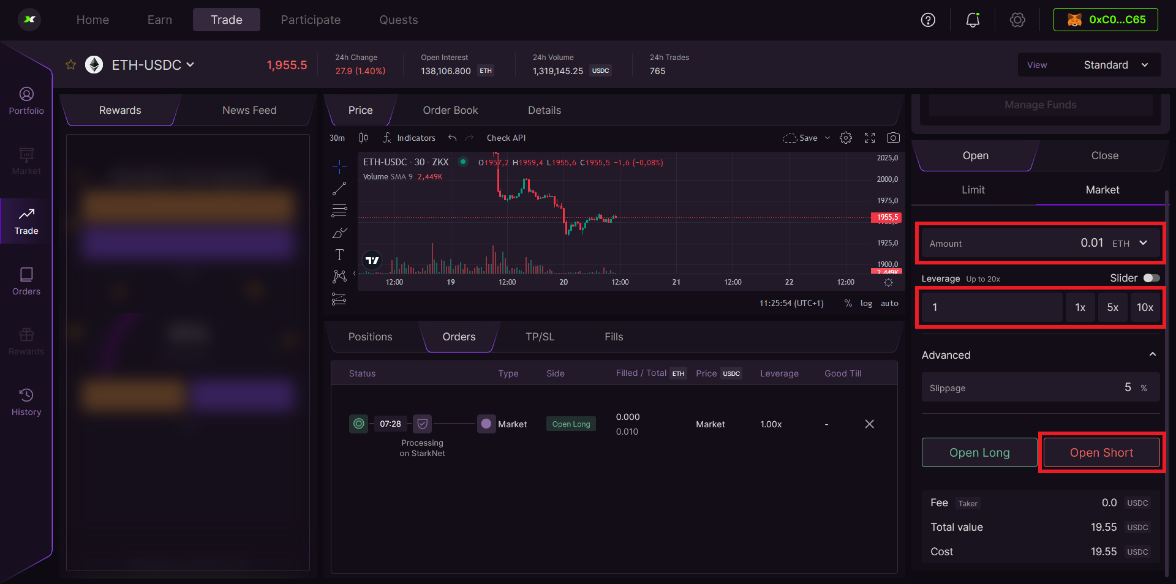
Task: Open the Positions tab
Action: (x=370, y=337)
